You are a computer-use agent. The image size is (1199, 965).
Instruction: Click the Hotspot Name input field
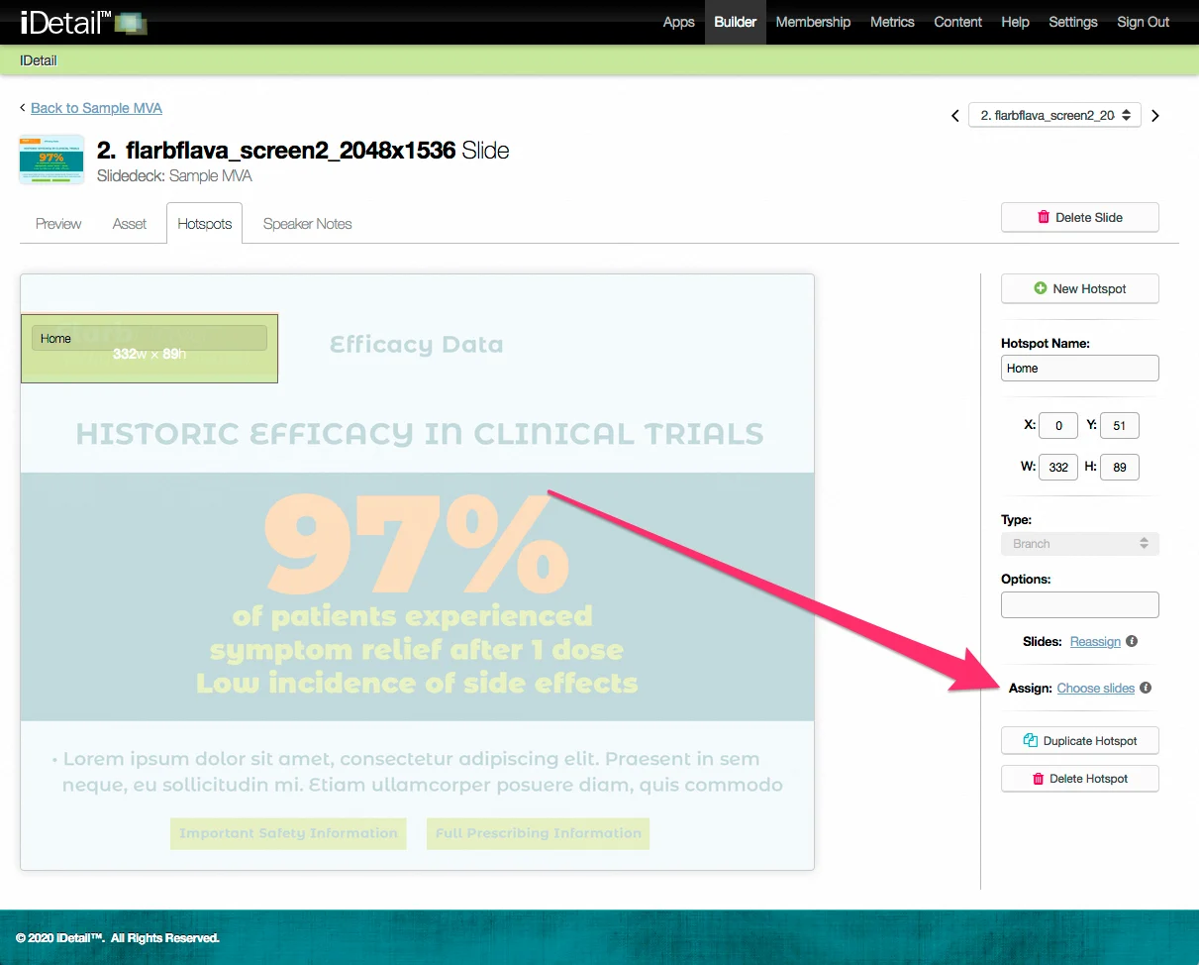pos(1080,368)
